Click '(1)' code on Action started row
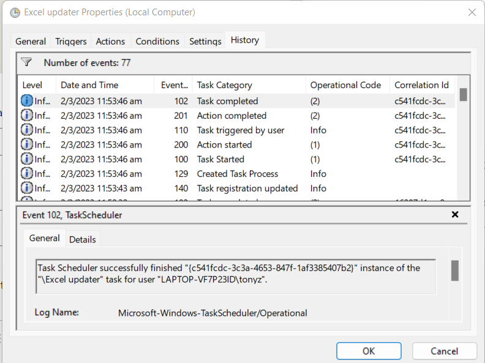Viewport: 485px width, 363px height. pyautogui.click(x=315, y=144)
